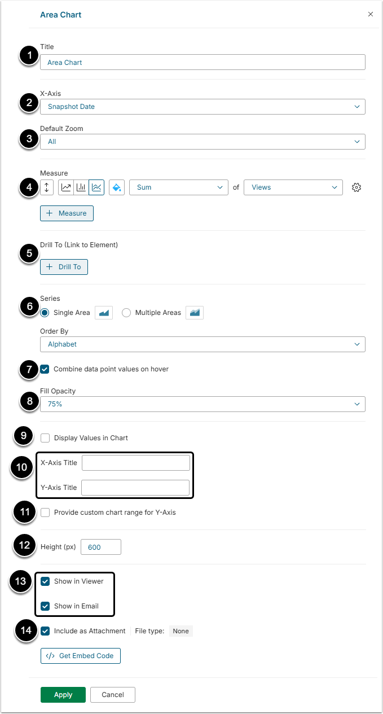Select the area chart type icon
383x714 pixels.
tap(96, 187)
